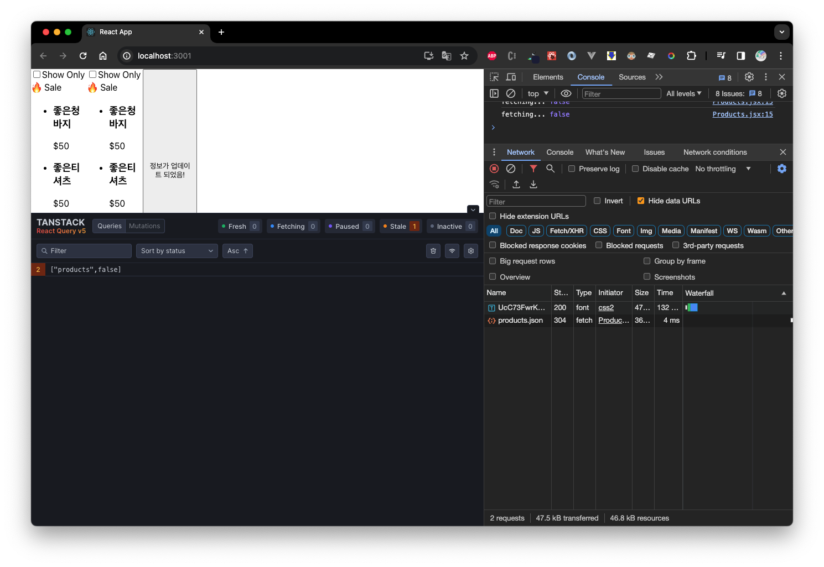824x567 pixels.
Task: Open the Sort by status dropdown
Action: tap(177, 251)
